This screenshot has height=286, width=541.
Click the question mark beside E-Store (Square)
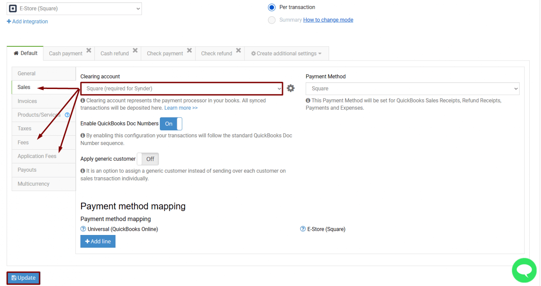pos(303,229)
